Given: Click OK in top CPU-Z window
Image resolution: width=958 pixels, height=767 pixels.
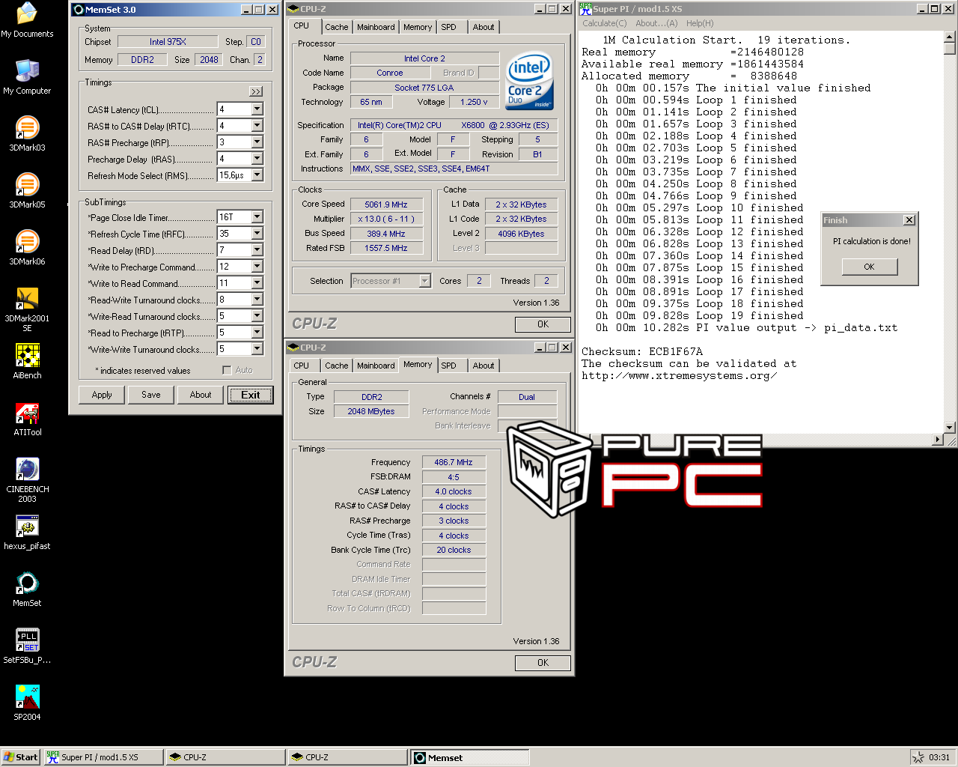Looking at the screenshot, I should click(x=543, y=324).
